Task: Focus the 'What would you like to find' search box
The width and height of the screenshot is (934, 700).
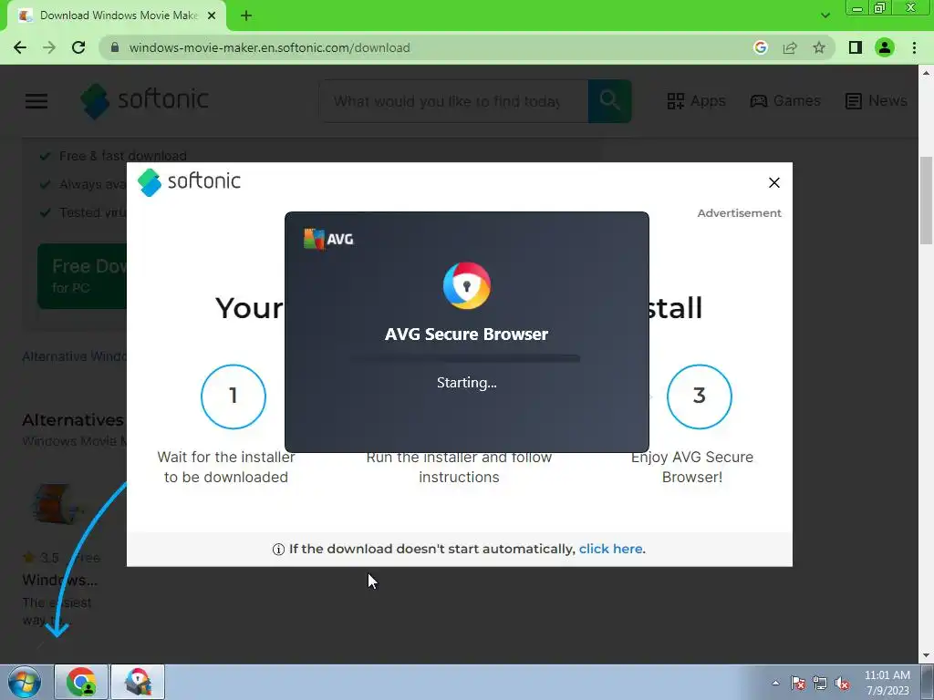Action: [453, 101]
